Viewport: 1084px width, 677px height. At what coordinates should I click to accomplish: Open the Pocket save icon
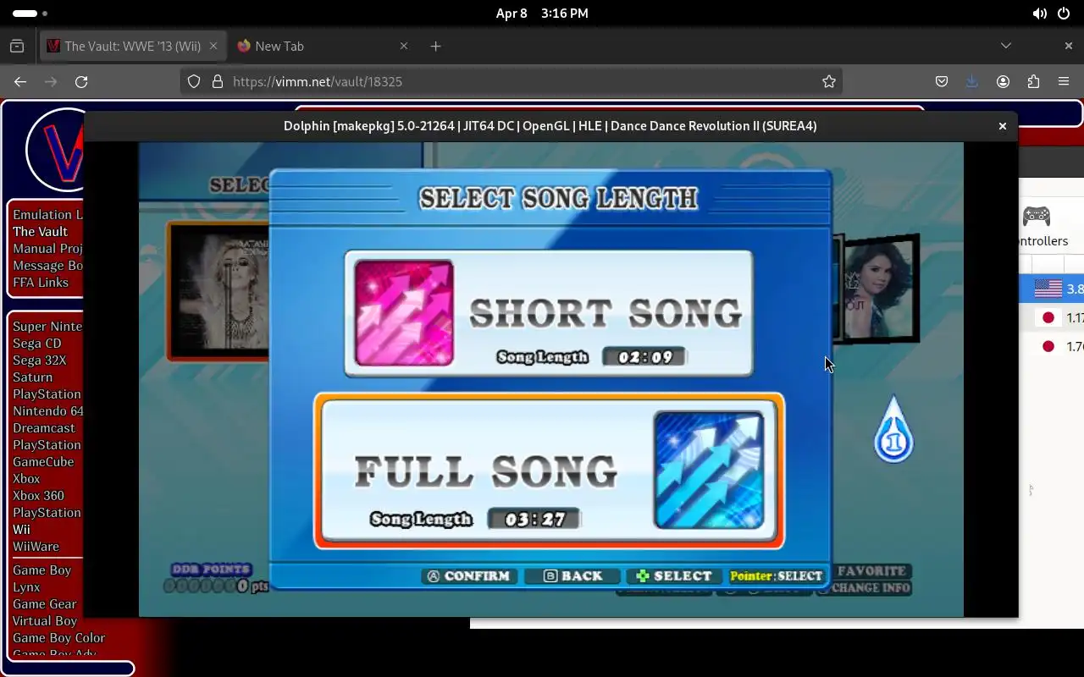942,81
